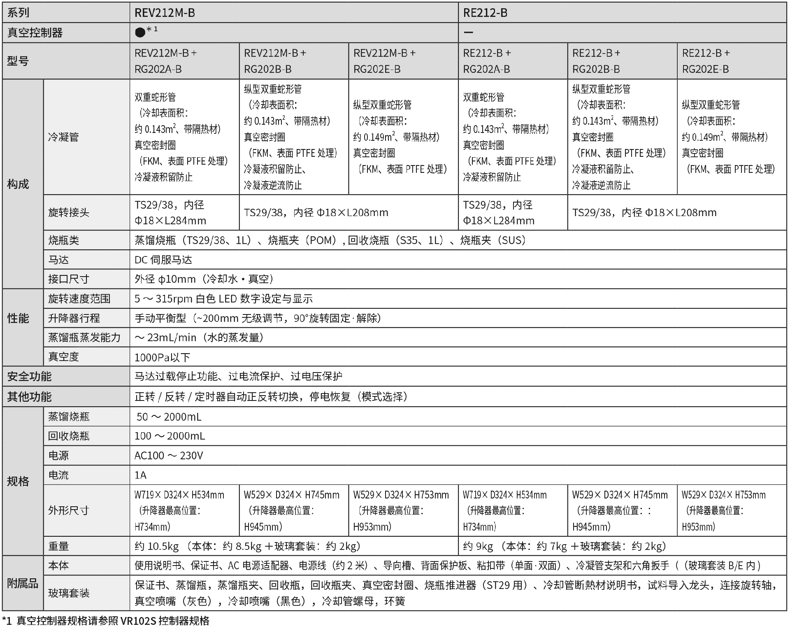Screen dimensions: 790x631
Task: Click the RE212-B series header cell
Action: [622, 13]
